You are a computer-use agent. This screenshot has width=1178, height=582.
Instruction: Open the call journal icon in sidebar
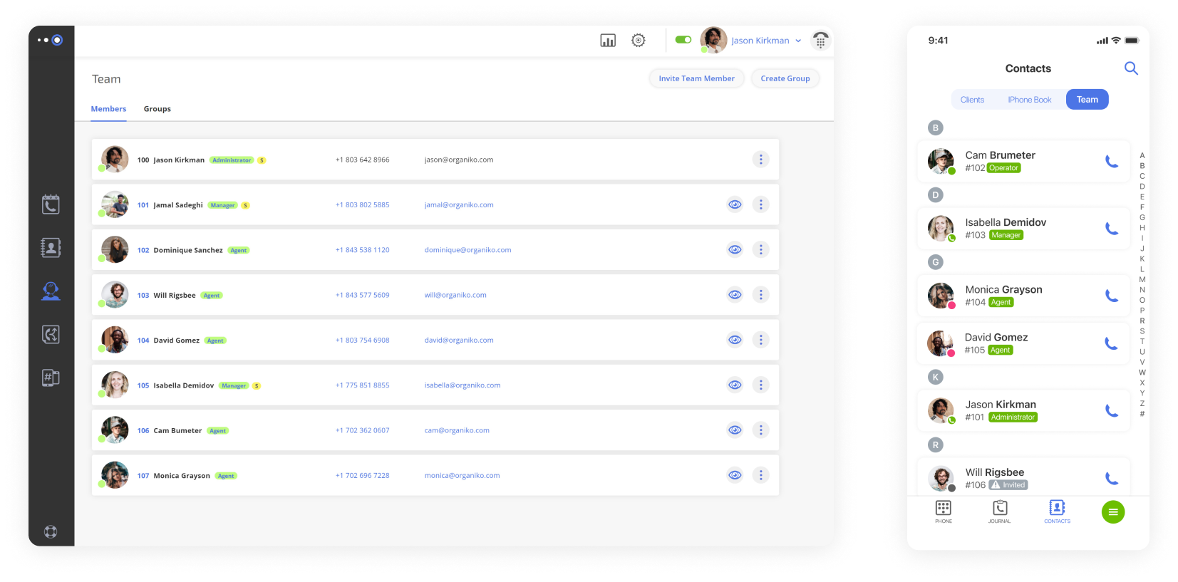click(x=51, y=204)
